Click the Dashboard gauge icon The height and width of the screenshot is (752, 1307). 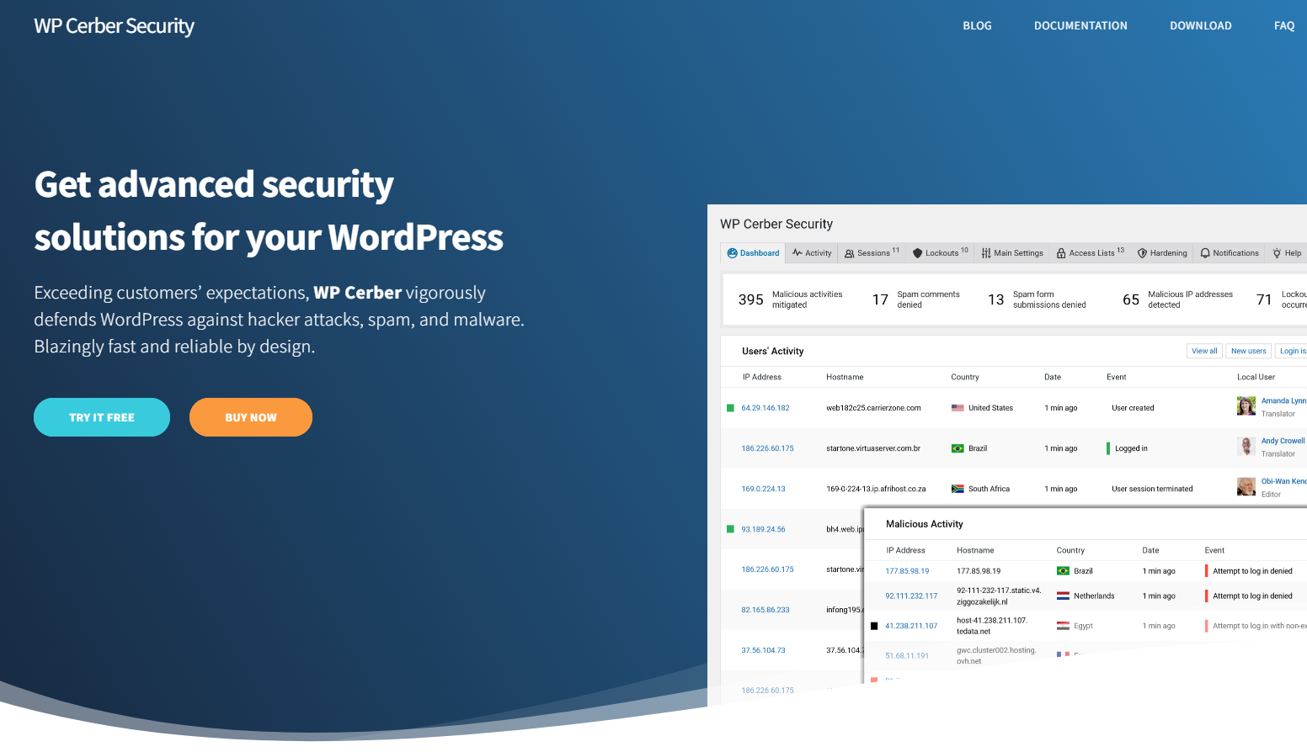click(x=733, y=253)
